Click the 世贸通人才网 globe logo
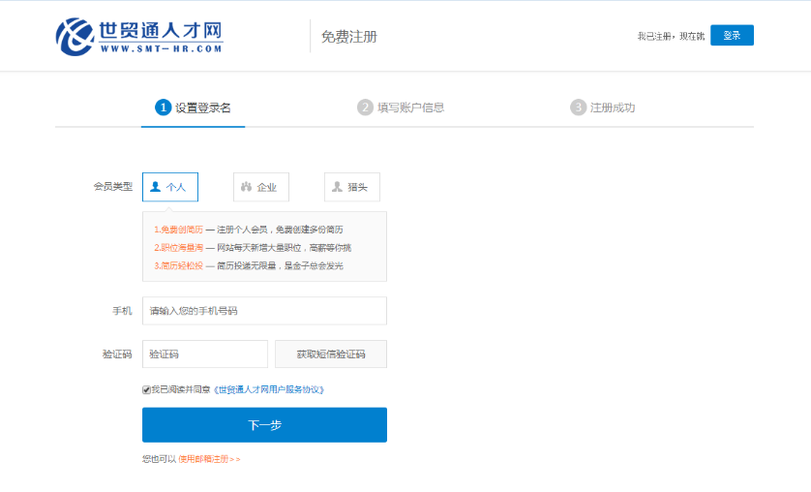 tap(75, 36)
